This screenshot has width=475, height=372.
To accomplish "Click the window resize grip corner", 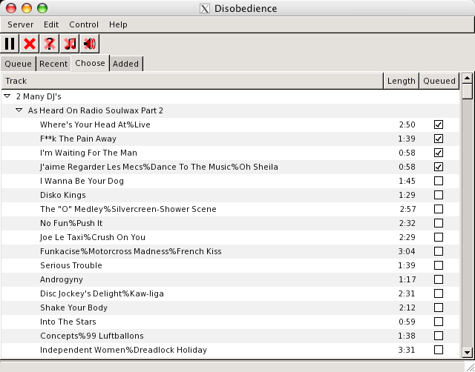I will (469, 367).
